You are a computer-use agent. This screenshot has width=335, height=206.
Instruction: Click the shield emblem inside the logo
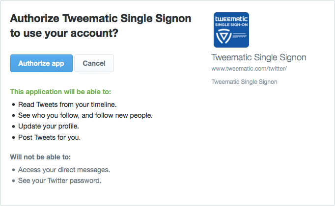(223, 36)
